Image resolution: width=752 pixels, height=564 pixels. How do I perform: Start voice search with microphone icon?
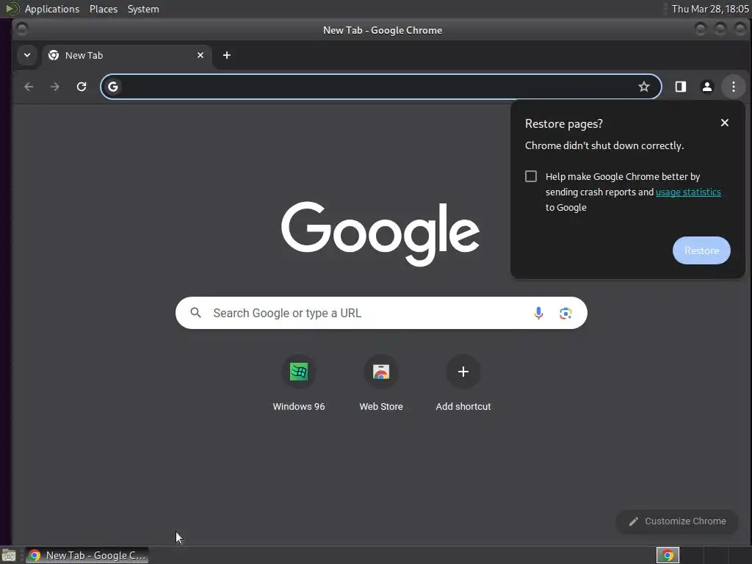(538, 313)
